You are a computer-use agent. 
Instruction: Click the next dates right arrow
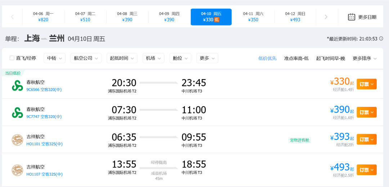coord(326,17)
